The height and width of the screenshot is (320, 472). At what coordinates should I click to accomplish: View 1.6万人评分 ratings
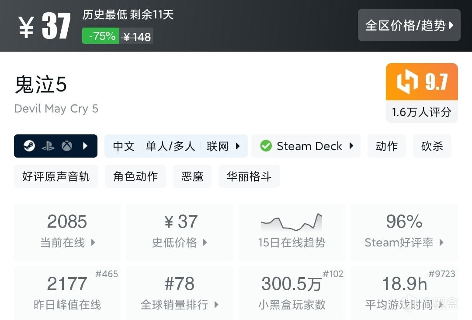pos(422,112)
